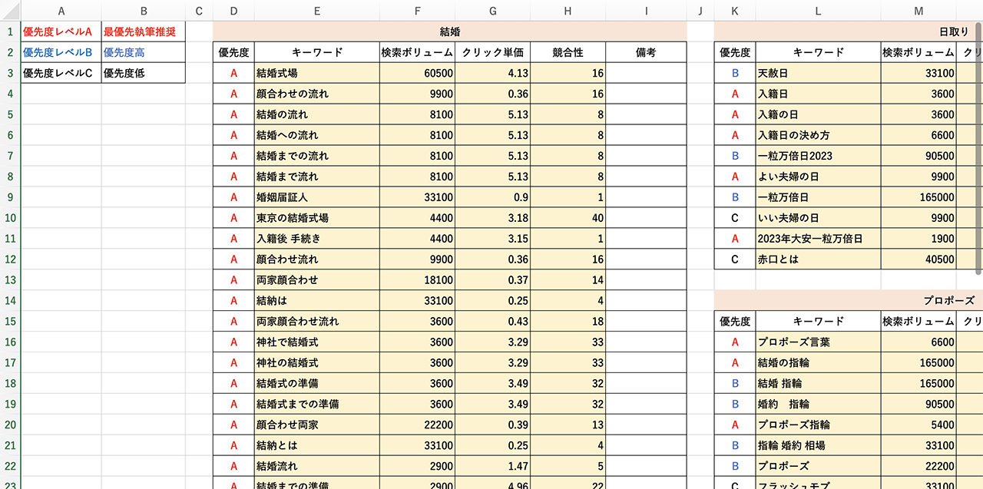The height and width of the screenshot is (489, 983).
Task: Select column A header
Action: click(x=61, y=11)
